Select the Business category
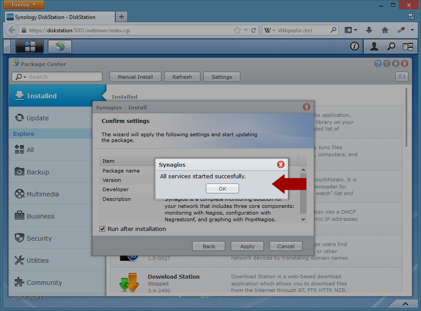421x311 pixels. (51, 216)
